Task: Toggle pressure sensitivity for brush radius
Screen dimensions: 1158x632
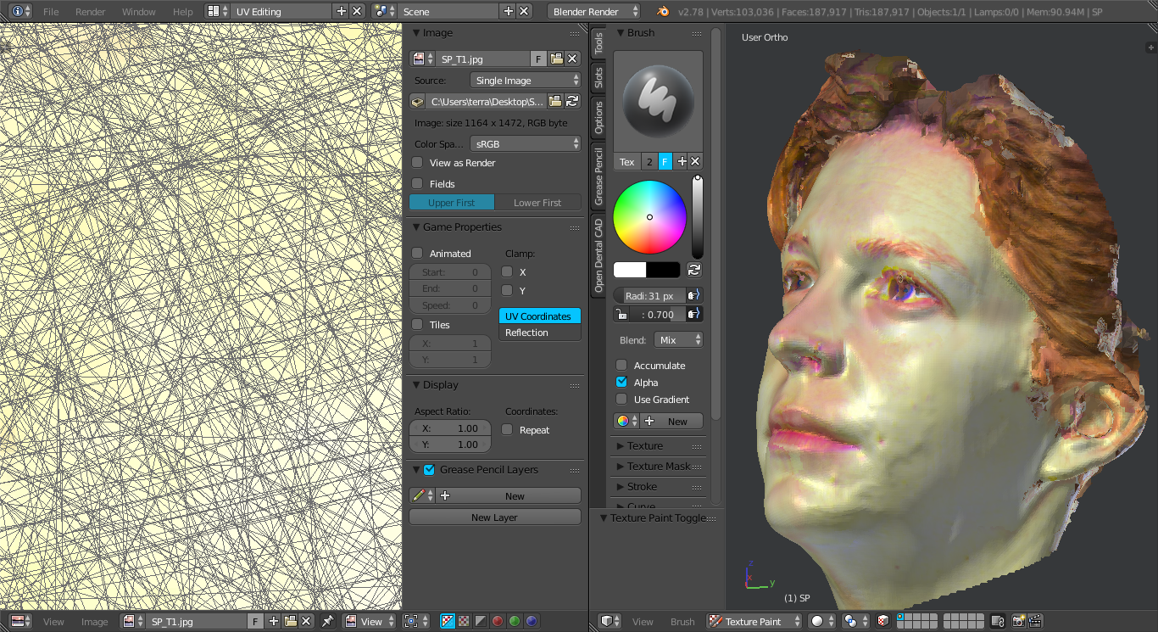Action: 694,295
